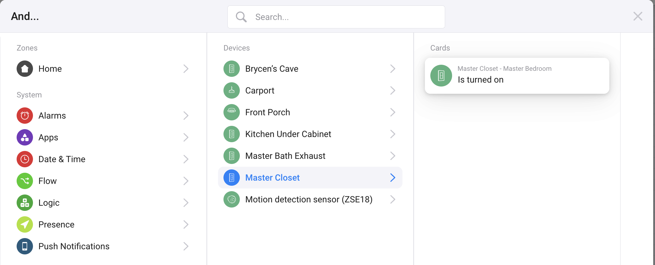Select Master Bath Exhaust from devices

pos(285,156)
